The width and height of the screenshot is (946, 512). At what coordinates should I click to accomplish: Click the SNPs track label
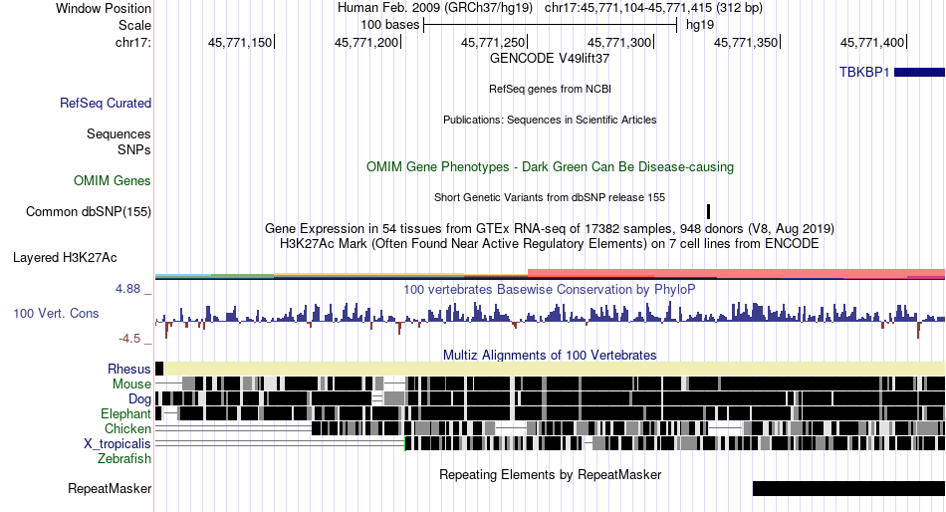[134, 149]
